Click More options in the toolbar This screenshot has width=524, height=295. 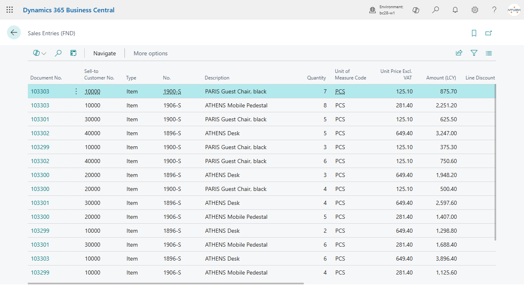[x=151, y=53]
